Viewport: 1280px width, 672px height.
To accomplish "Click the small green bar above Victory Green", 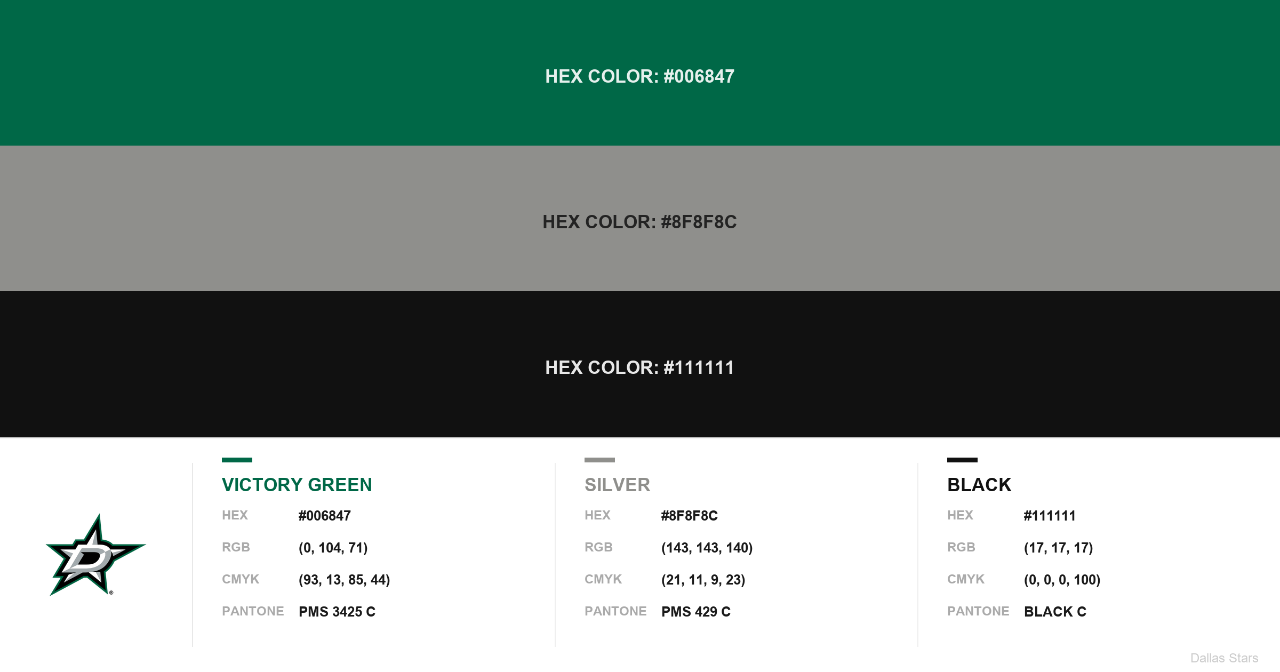I will click(x=237, y=460).
